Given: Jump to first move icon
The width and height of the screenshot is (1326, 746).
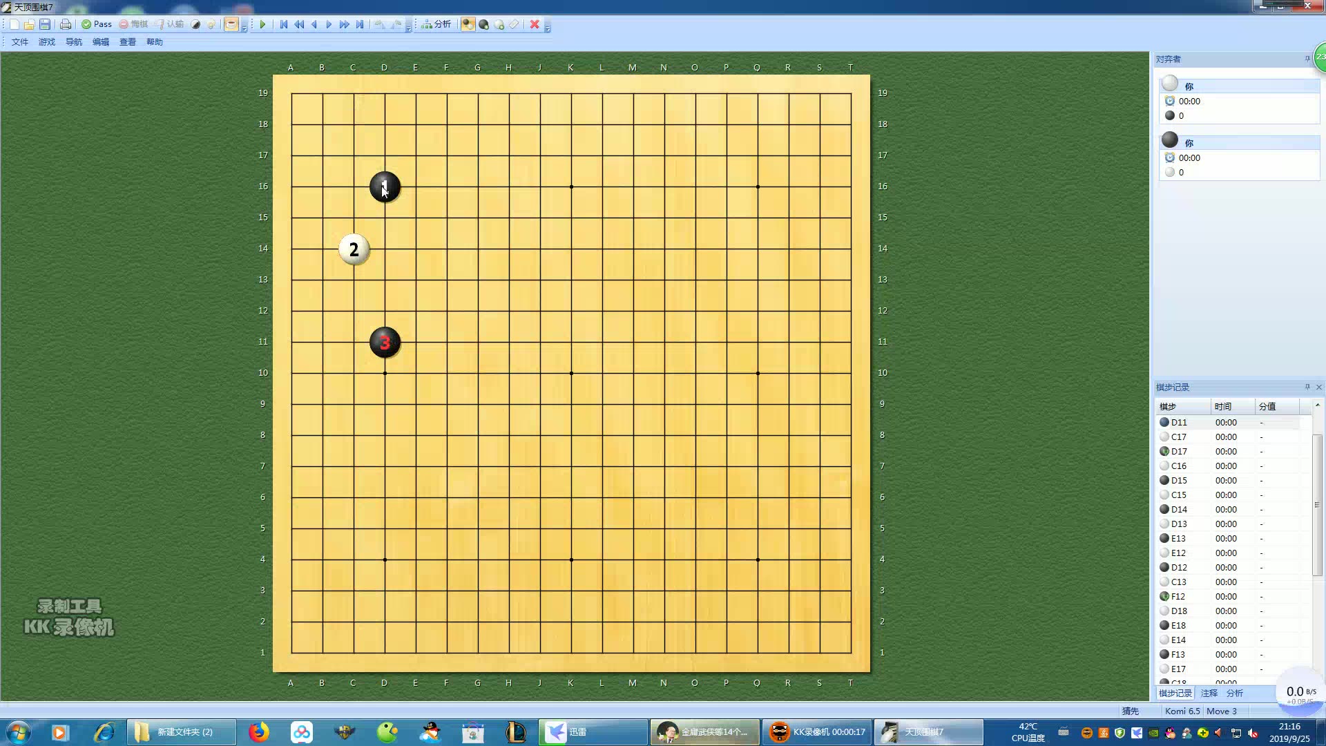Looking at the screenshot, I should (x=283, y=24).
